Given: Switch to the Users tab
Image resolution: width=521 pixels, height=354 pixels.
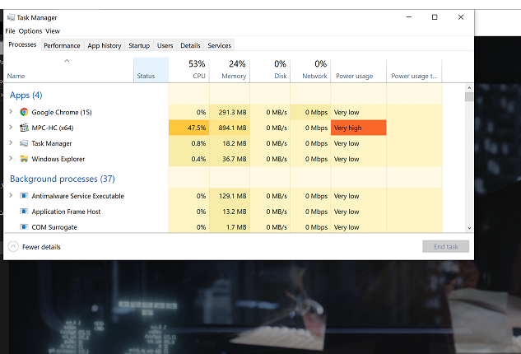Looking at the screenshot, I should [x=165, y=45].
